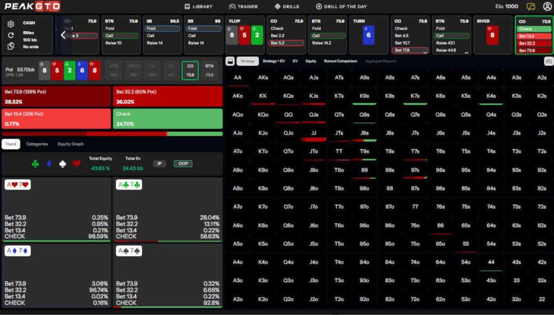The height and width of the screenshot is (315, 554).
Task: Filter by the red heart suit icon
Action: pyautogui.click(x=76, y=164)
